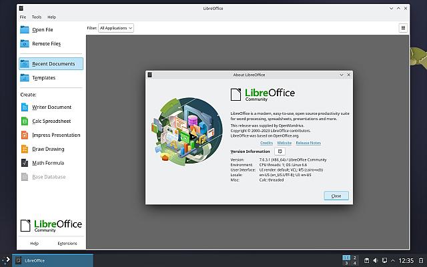Click the Math Formula label
Image resolution: width=427 pixels, height=267 pixels.
pos(48,163)
